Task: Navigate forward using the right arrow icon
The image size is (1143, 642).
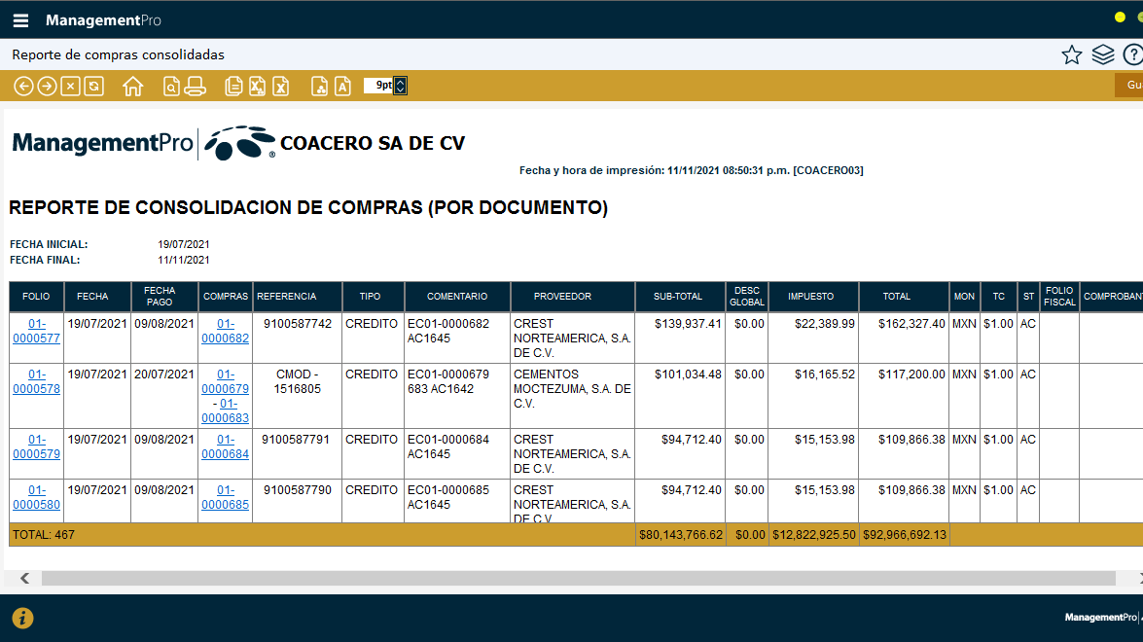Action: point(45,86)
